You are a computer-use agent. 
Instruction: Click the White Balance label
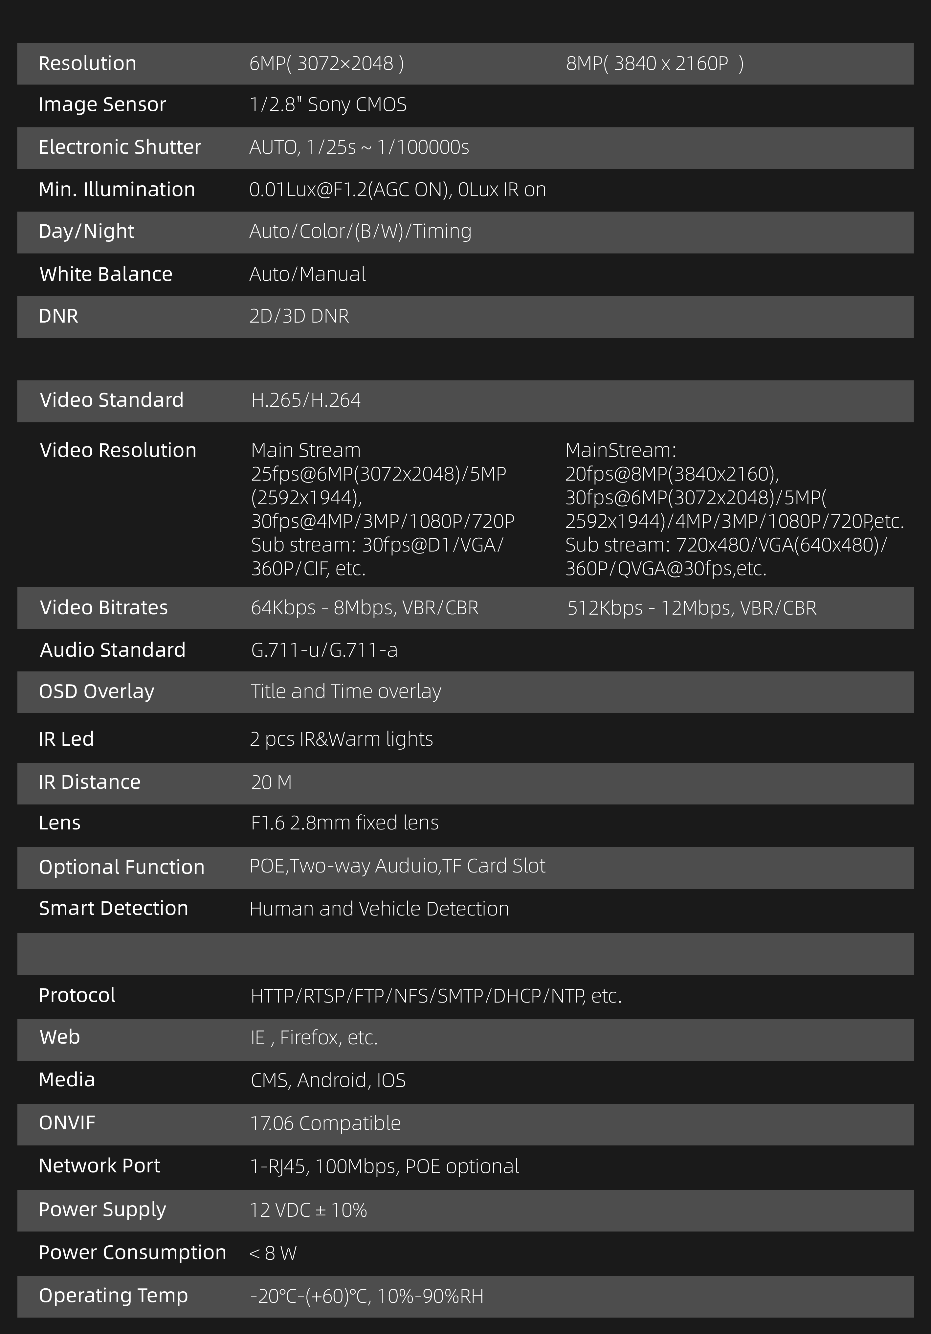106,274
